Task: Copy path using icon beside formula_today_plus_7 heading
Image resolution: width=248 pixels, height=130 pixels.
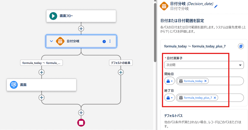Action: pos(241,46)
